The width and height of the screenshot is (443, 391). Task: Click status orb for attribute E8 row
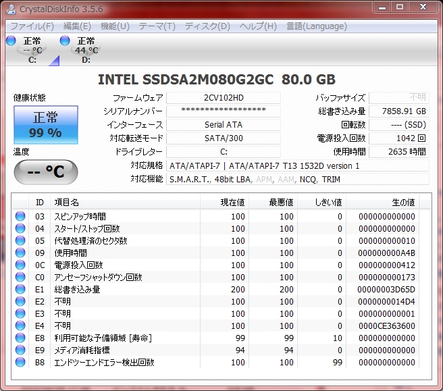click(20, 338)
